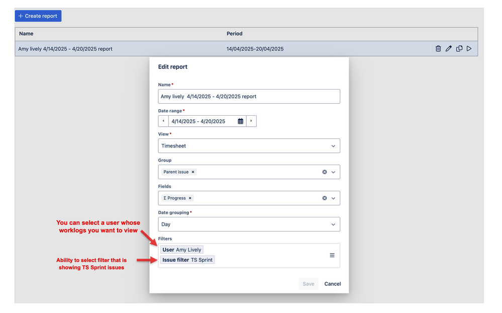Image resolution: width=502 pixels, height=313 pixels.
Task: Remove the Σ Progress field chip
Action: 190,198
